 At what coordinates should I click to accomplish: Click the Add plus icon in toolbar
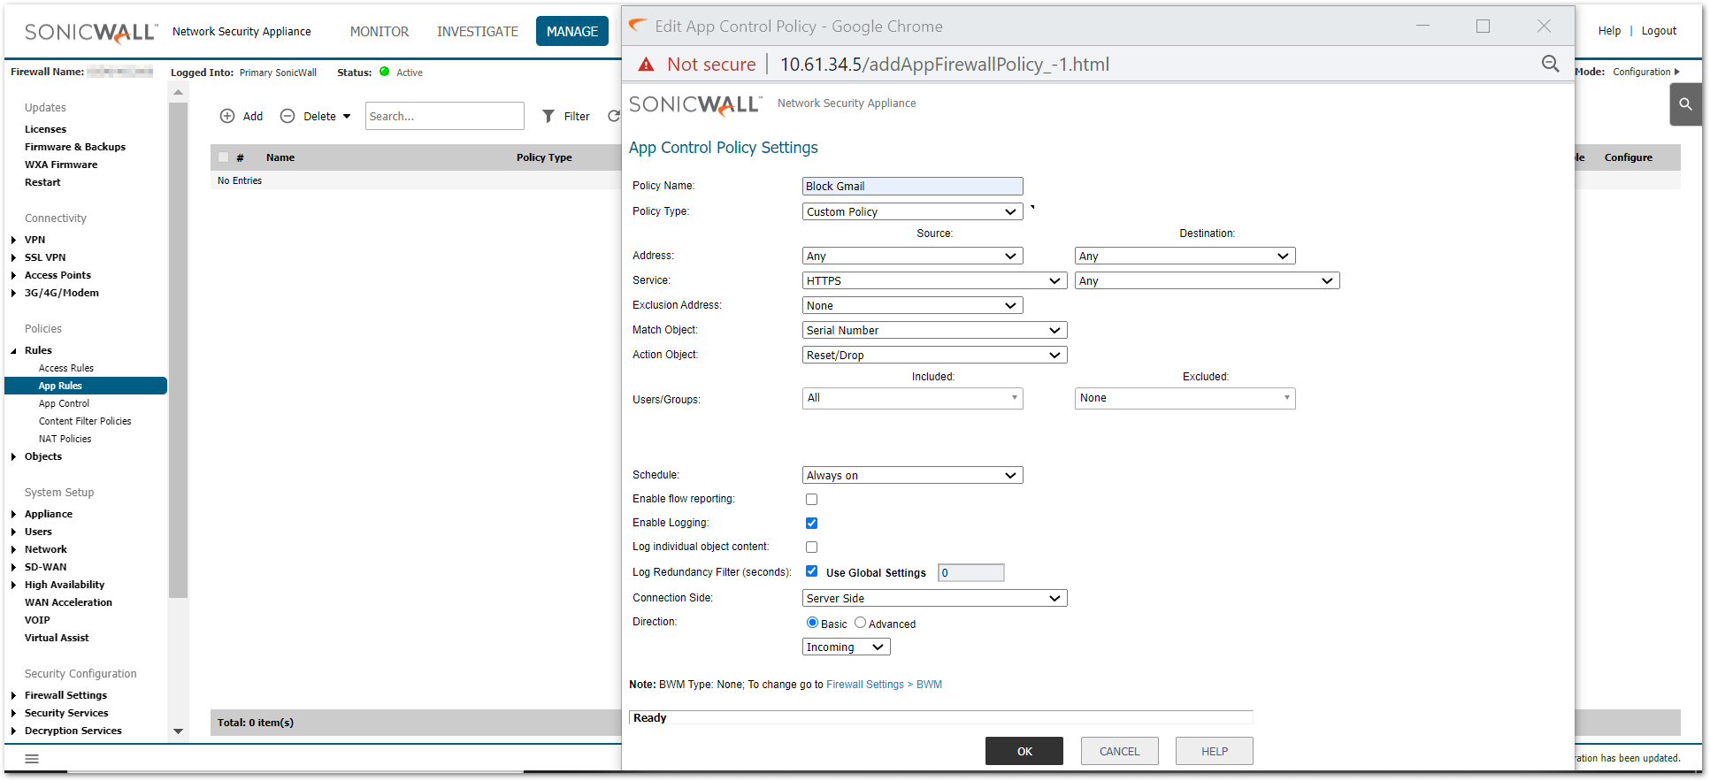click(227, 116)
